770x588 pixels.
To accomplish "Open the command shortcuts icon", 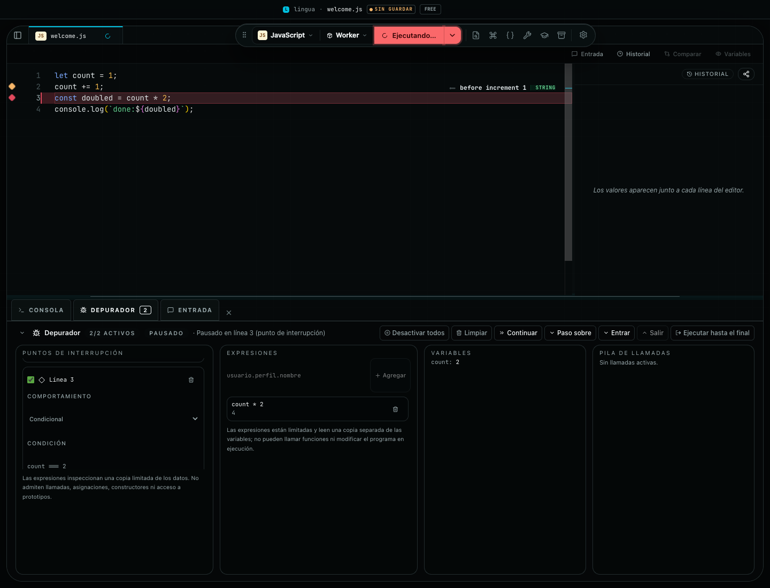I will click(x=493, y=35).
